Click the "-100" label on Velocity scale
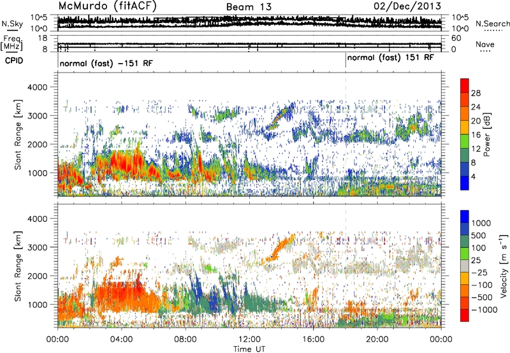Screen dimensions: 510x353 pos(482,285)
